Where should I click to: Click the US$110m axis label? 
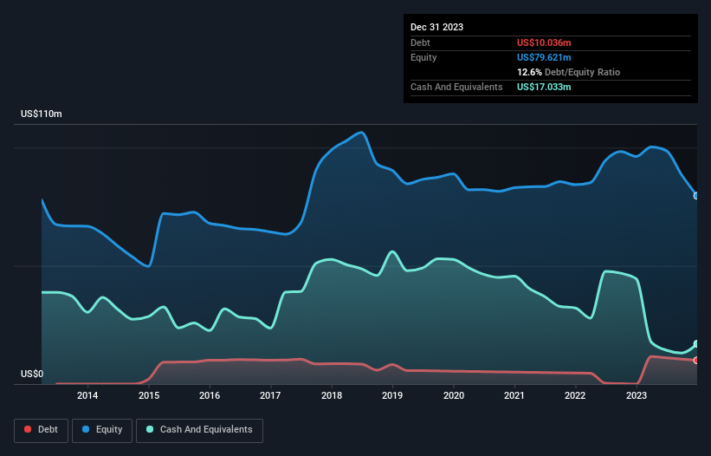click(x=42, y=114)
